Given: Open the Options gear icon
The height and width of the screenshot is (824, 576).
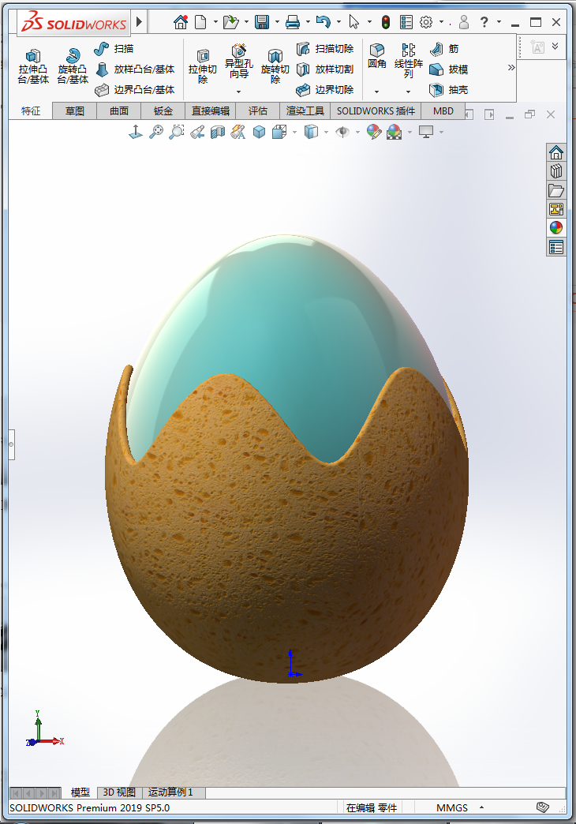Looking at the screenshot, I should coord(426,22).
